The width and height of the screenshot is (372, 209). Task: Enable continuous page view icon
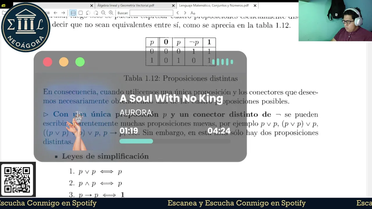pyautogui.click(x=73, y=13)
